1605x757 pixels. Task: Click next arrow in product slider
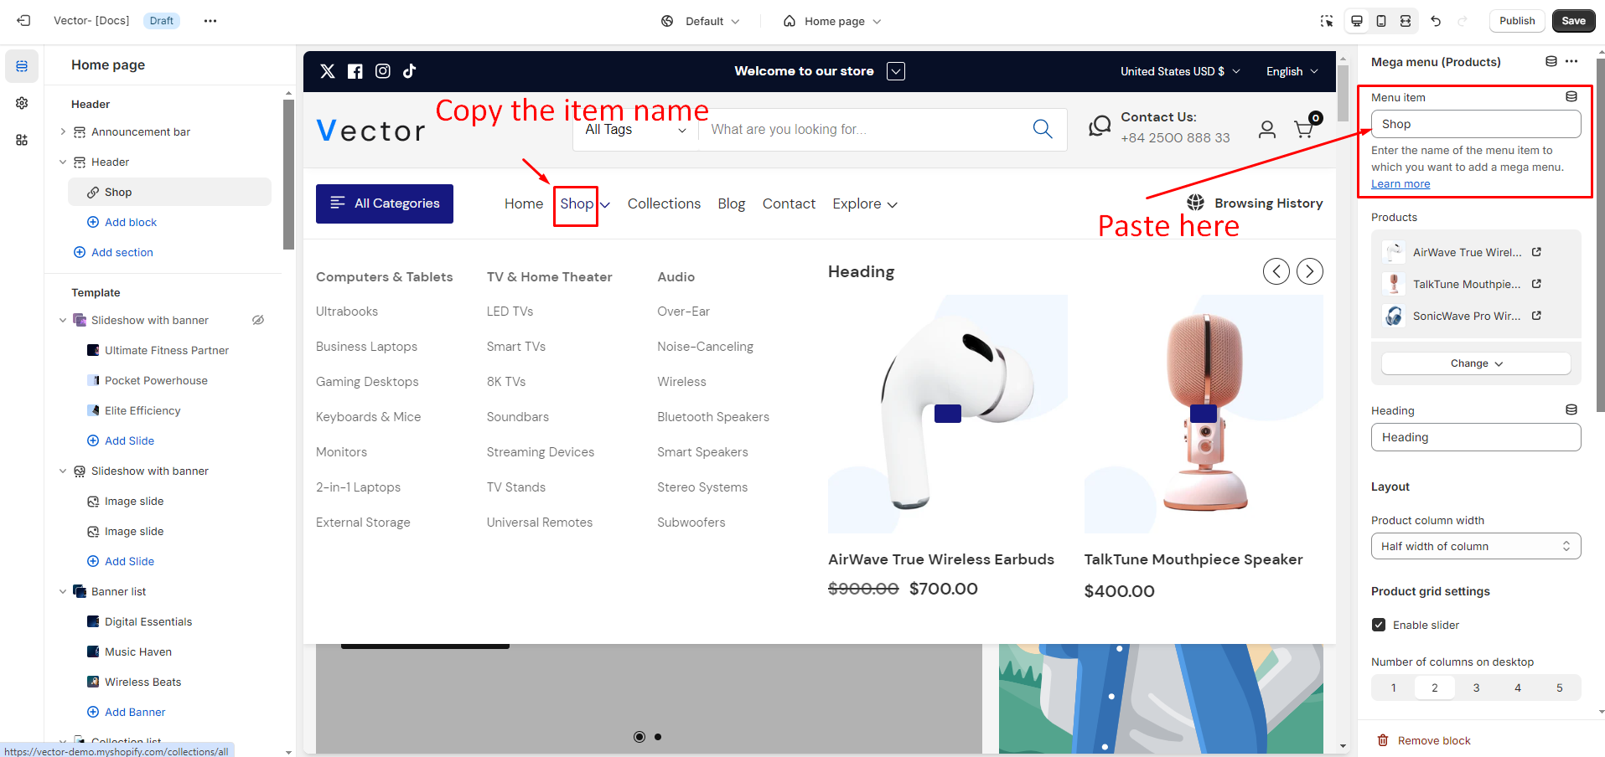[x=1309, y=271]
